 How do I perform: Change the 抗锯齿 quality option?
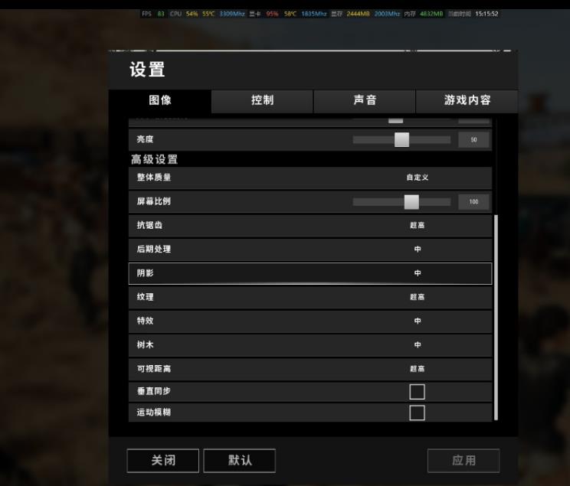(310, 226)
